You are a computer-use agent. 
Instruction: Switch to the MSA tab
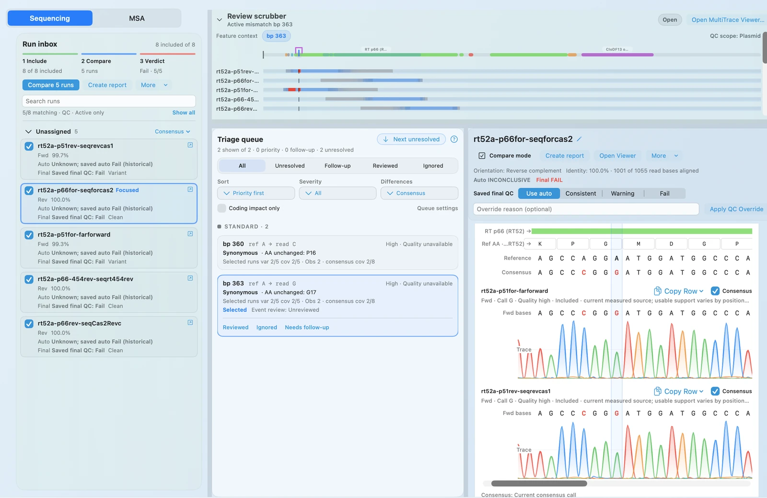[137, 18]
